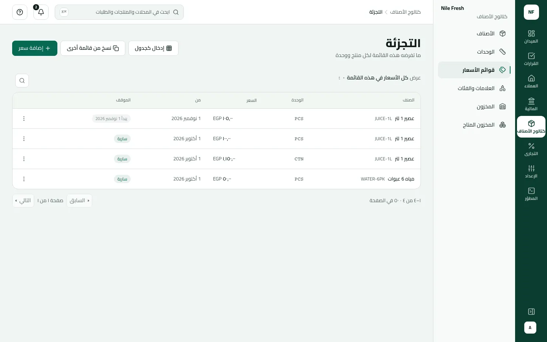The width and height of the screenshot is (547, 342).
Task: Go to المطوّر in the rail
Action: coord(531,194)
